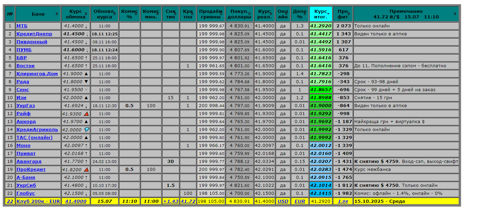This screenshot has width=501, height=208.
Task: Sort by Кратно column header
Action: pos(188,14)
